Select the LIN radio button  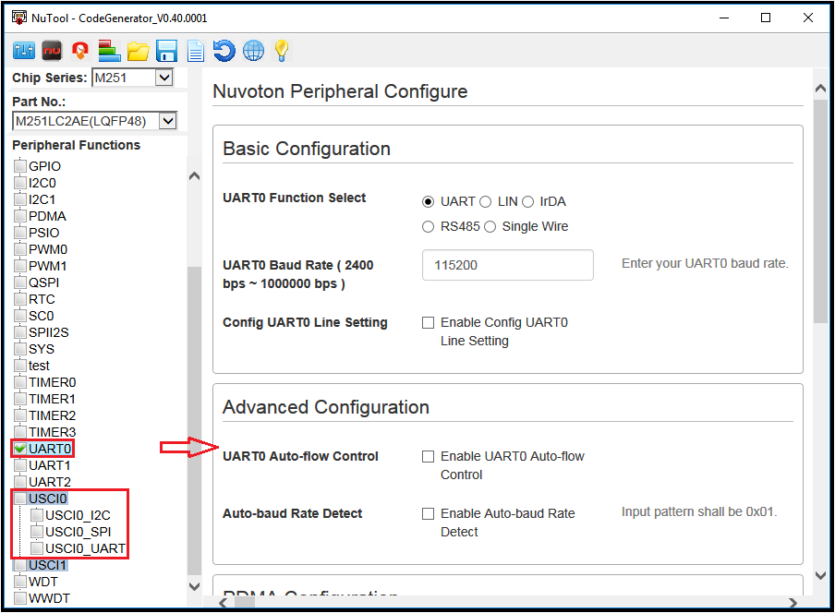coord(486,202)
